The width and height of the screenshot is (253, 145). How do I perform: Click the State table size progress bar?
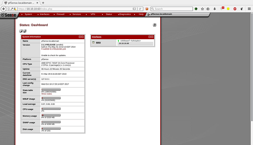click(51, 89)
